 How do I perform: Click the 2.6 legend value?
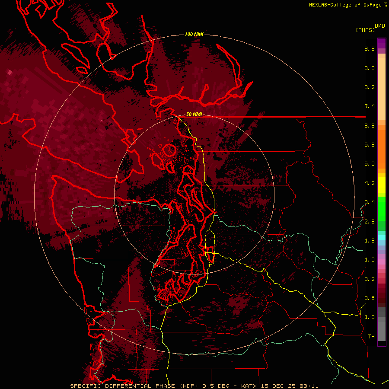click(x=370, y=222)
